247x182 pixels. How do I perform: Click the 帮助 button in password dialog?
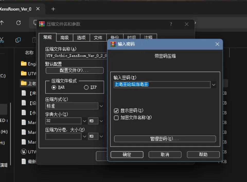[203, 154]
